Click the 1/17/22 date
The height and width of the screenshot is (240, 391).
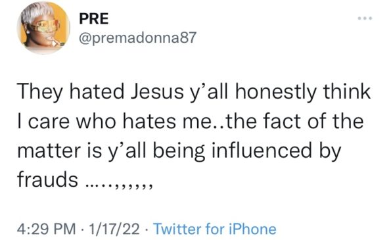[114, 229]
